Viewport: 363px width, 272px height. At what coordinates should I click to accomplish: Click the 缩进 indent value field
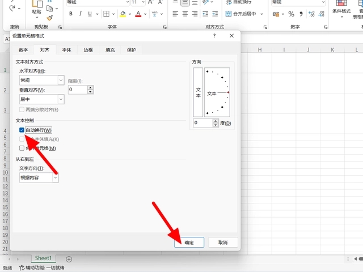[x=77, y=90]
